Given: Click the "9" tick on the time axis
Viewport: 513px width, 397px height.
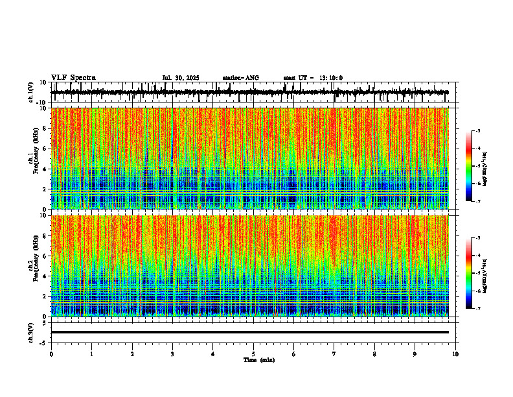Looking at the screenshot, I should (x=415, y=354).
